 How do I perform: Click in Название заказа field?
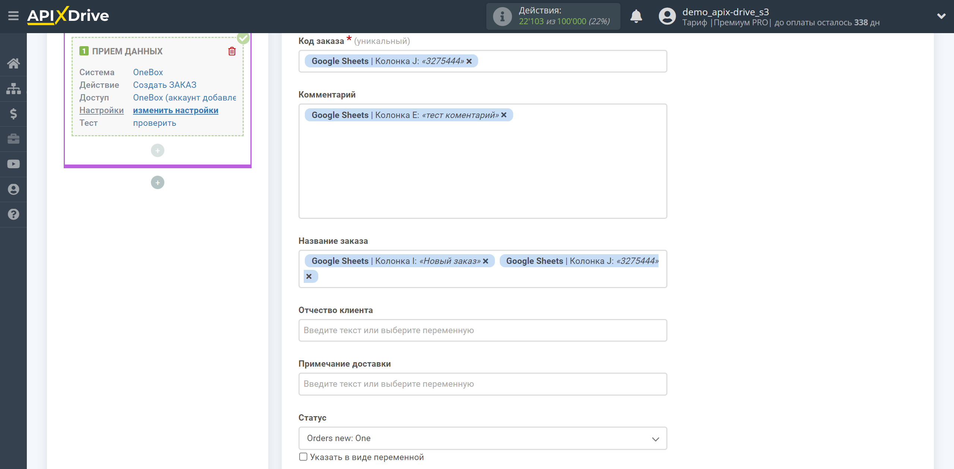[x=483, y=269]
